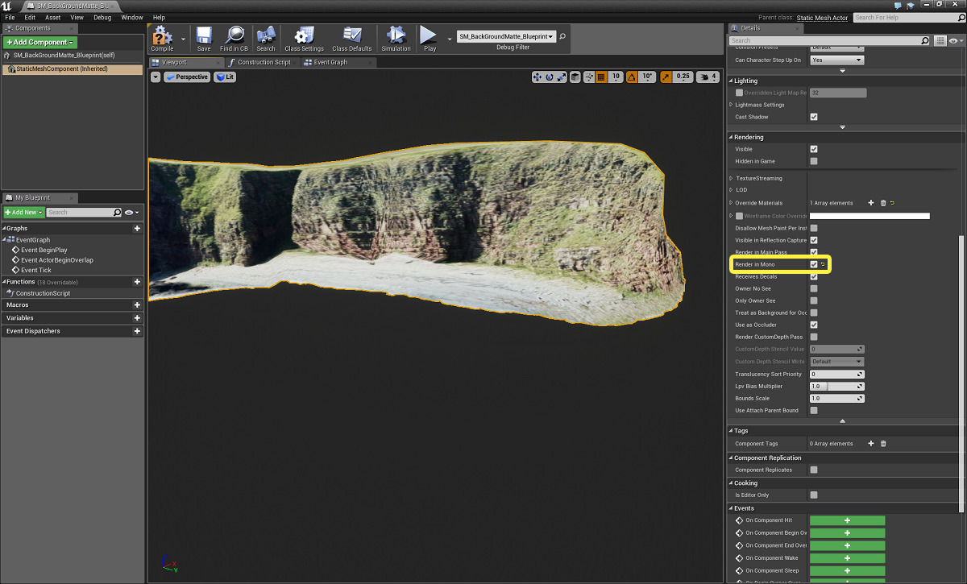This screenshot has width=967, height=584.
Task: Click the Add Component button
Action: [38, 40]
